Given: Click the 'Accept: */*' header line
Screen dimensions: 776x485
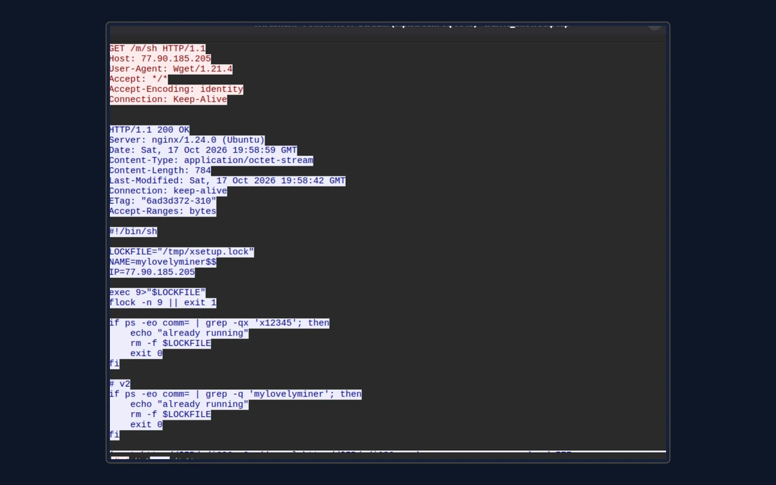Looking at the screenshot, I should (x=138, y=79).
